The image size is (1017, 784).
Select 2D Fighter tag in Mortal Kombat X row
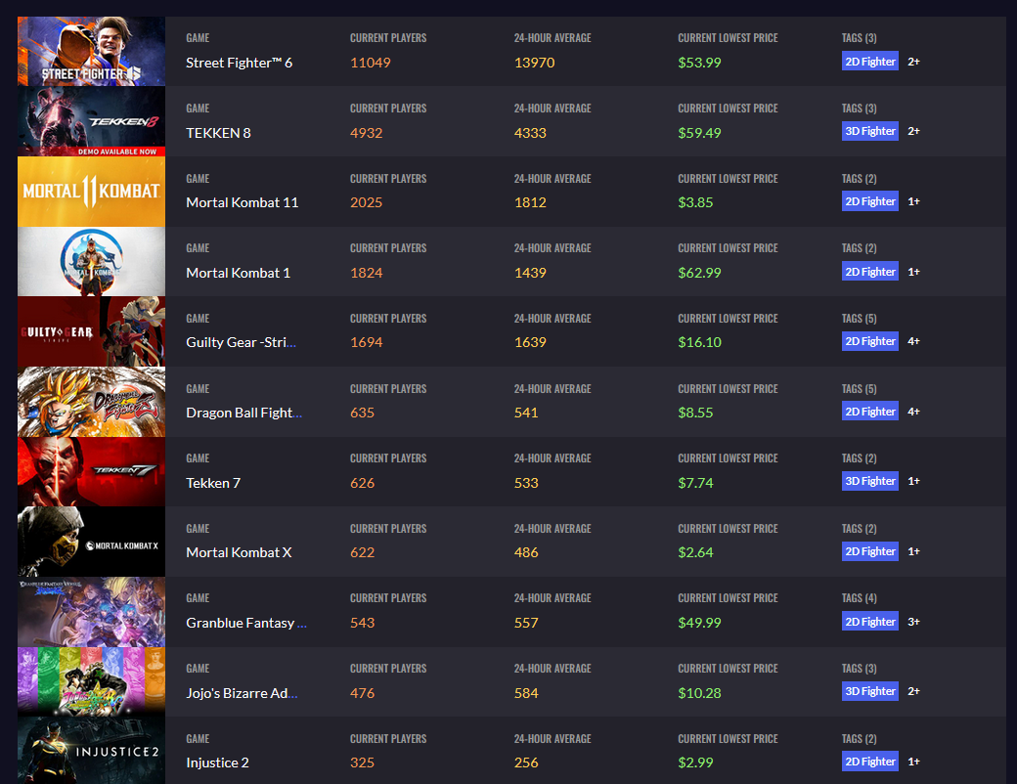869,551
